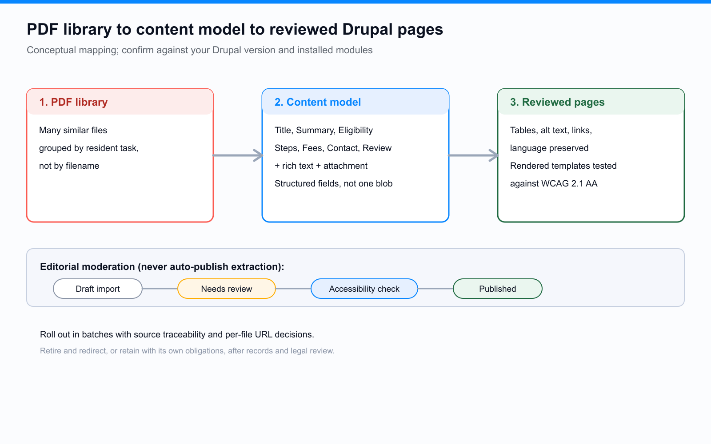This screenshot has width=711, height=444.
Task: Click 'Steps, Fees, Contact, Review' line
Action: point(333,148)
